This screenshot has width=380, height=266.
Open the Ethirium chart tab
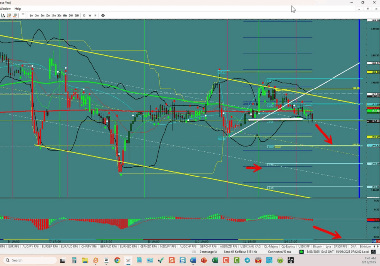coord(365,246)
